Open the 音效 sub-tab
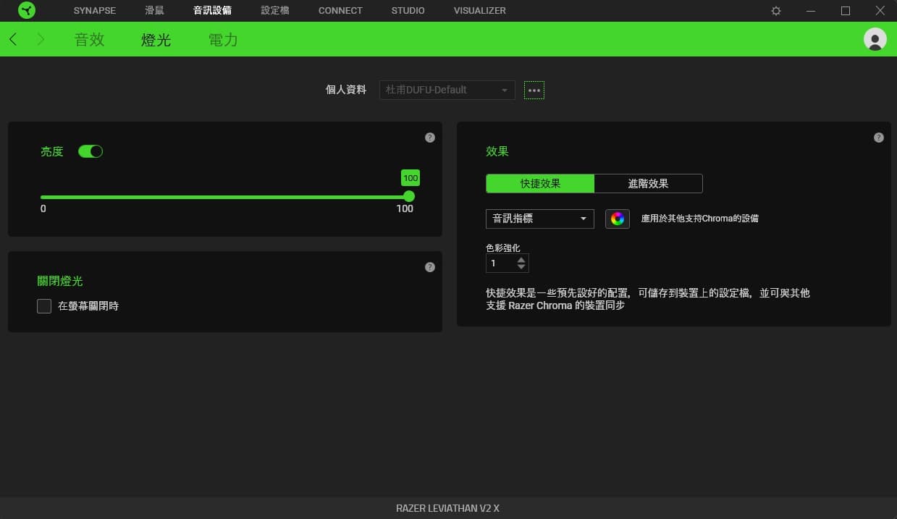 pos(90,40)
